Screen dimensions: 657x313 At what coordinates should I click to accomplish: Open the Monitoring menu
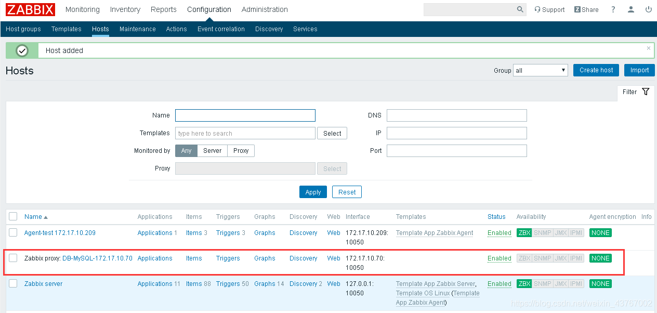pos(82,9)
